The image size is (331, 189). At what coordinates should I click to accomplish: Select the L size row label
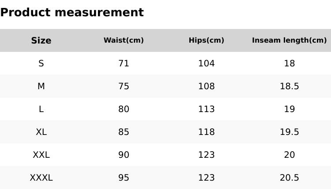tap(41, 109)
